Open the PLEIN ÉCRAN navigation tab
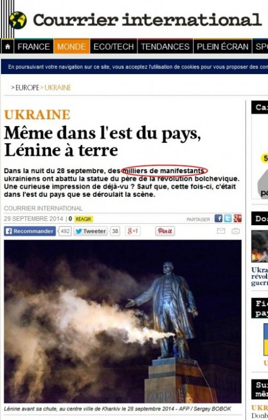The image size is (268, 420). pyautogui.click(x=222, y=47)
